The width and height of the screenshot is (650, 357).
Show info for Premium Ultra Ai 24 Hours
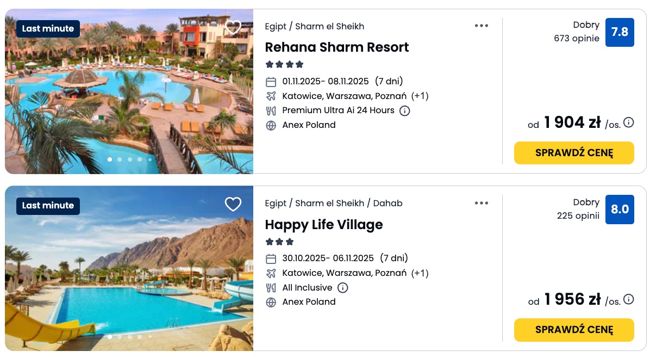[405, 110]
